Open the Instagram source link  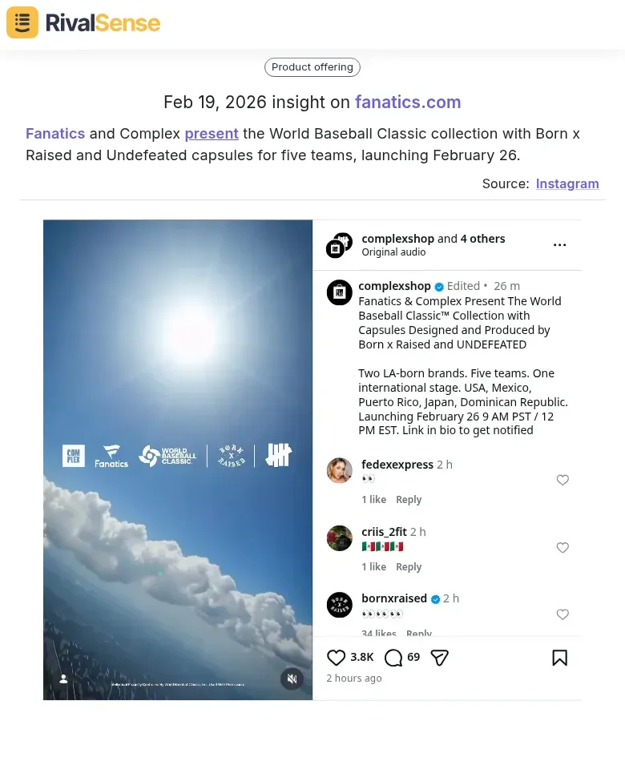(x=567, y=183)
